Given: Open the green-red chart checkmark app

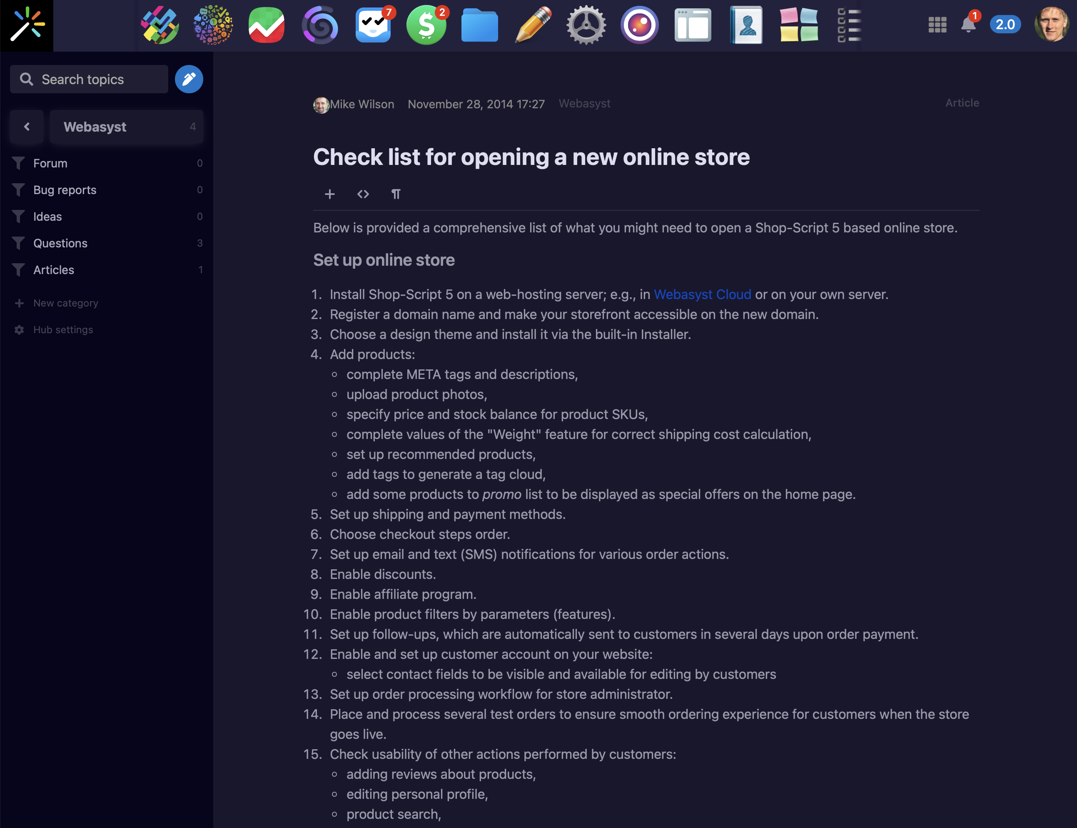Looking at the screenshot, I should tap(266, 25).
